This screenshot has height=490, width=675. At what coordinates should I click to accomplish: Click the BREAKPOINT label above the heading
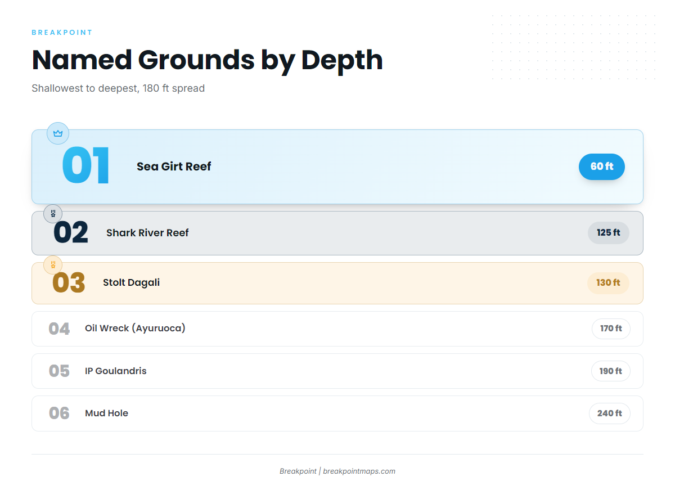pos(62,33)
